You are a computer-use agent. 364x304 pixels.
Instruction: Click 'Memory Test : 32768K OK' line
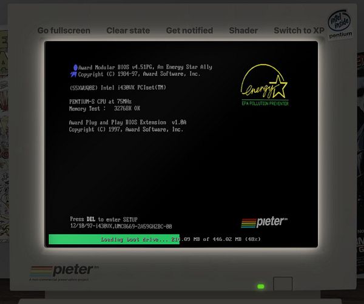coord(104,109)
